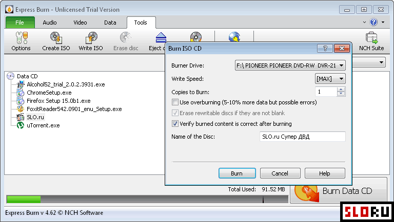Decrease Copies to Burn with down arrow

pos(341,94)
